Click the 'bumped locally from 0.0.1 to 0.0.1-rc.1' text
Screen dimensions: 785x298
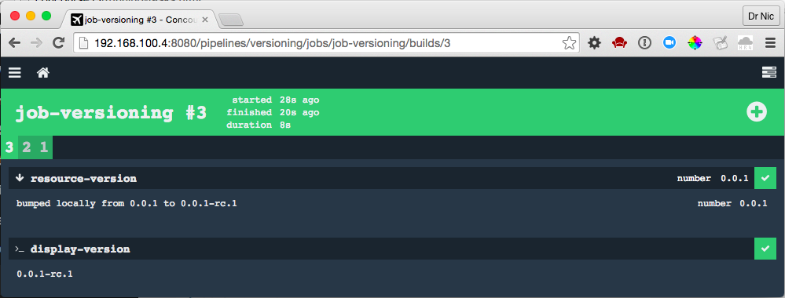coord(127,203)
